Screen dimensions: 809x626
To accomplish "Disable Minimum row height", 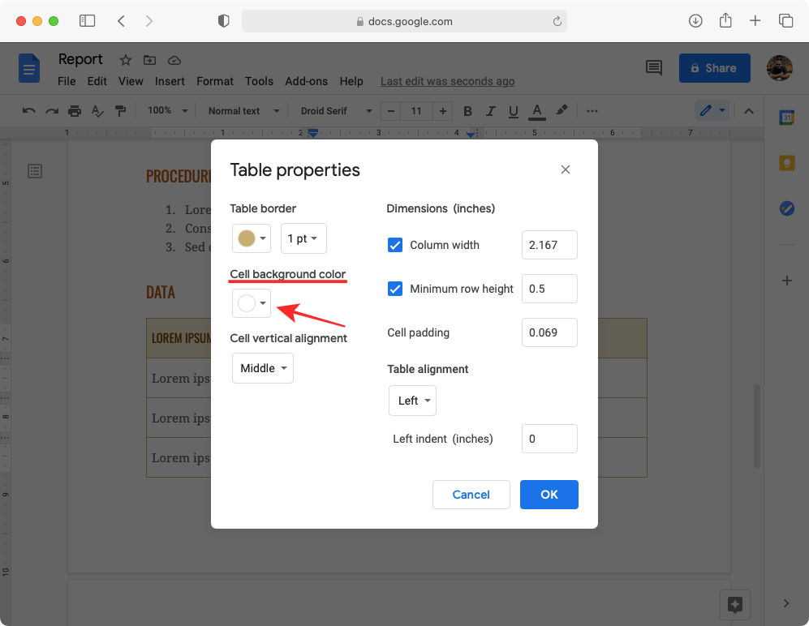I will click(395, 289).
